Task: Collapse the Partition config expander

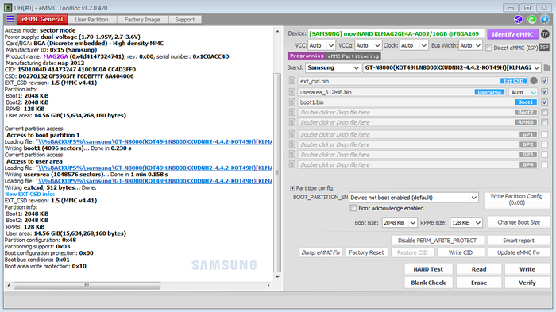Action: (x=292, y=188)
